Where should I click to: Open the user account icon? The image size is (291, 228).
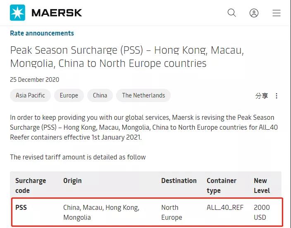(254, 13)
